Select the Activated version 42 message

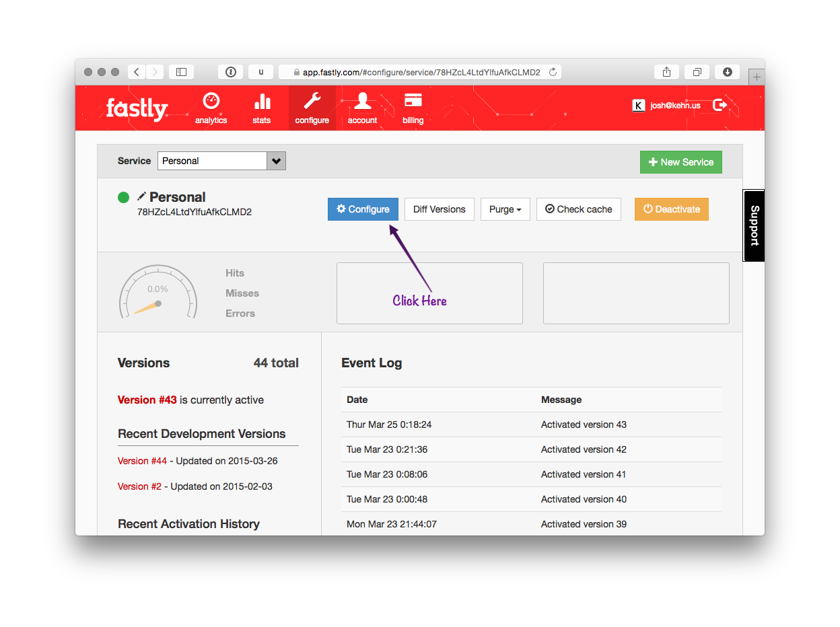pyautogui.click(x=584, y=449)
